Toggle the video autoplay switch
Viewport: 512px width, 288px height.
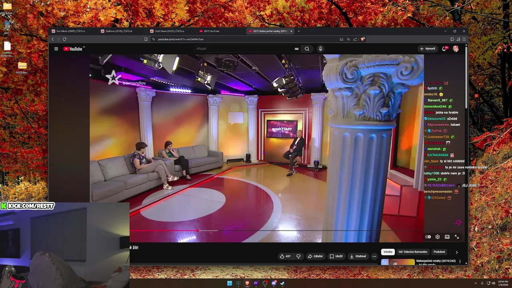coord(428,237)
